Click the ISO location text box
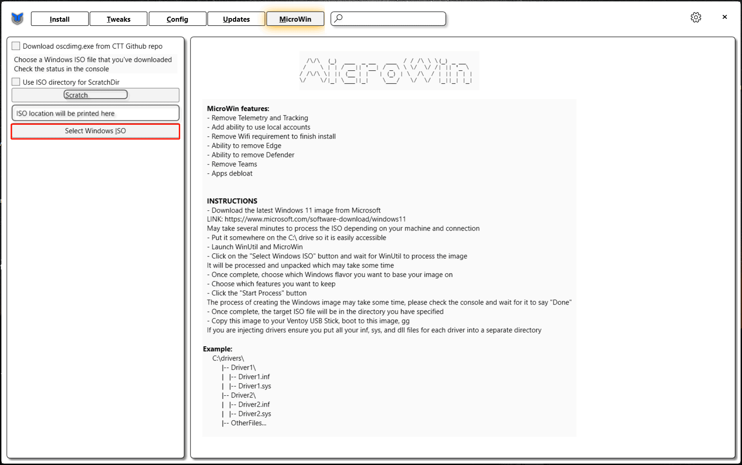Screen dimensions: 742x465 click(x=96, y=113)
